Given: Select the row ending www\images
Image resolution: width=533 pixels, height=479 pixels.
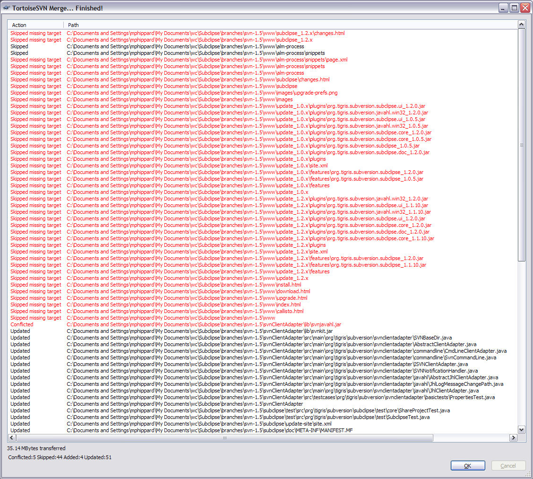Looking at the screenshot, I should [262, 99].
